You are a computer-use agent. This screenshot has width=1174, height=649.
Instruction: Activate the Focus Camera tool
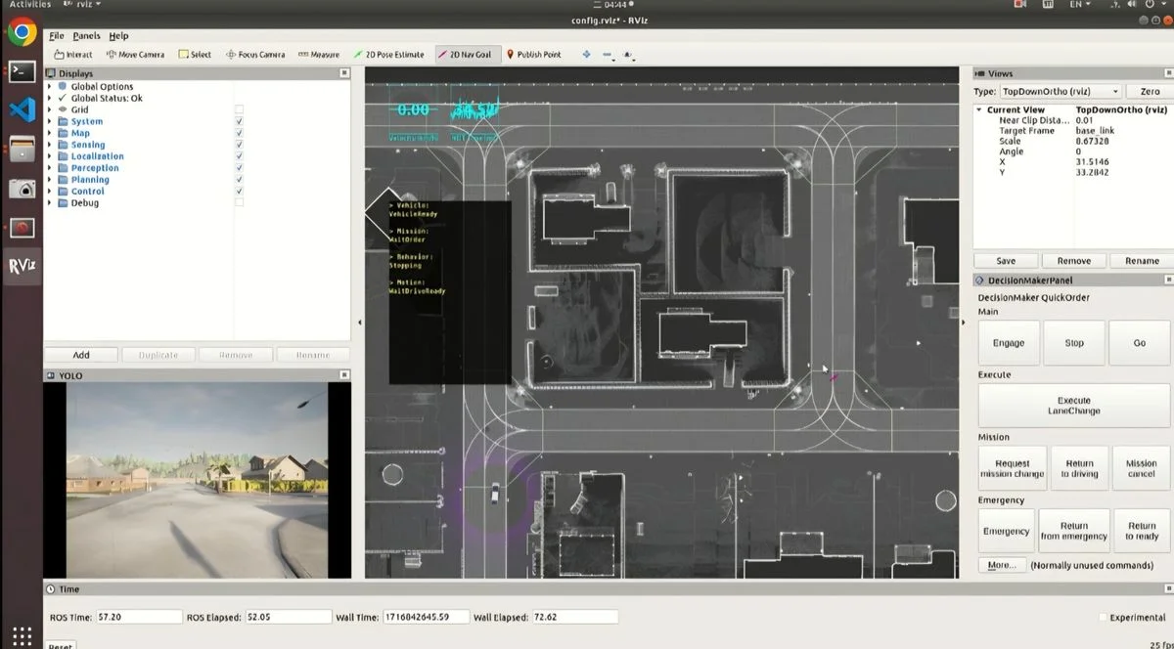[x=255, y=55]
